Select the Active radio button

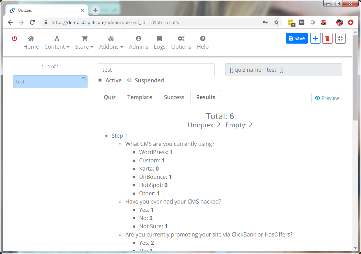(100, 80)
